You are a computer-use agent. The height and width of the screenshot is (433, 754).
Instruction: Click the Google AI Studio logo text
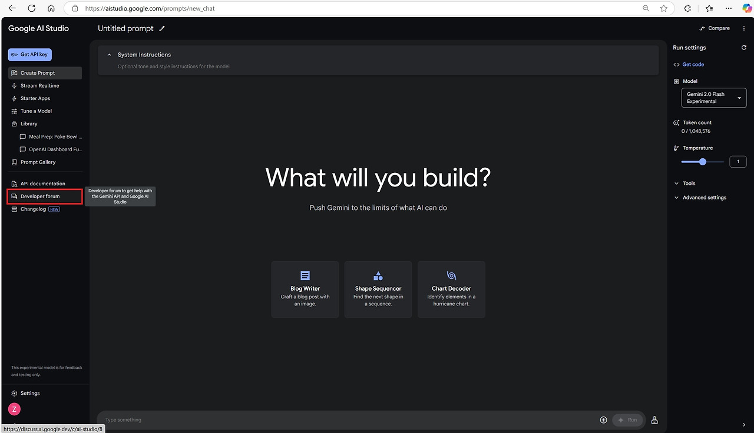38,28
